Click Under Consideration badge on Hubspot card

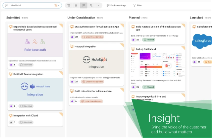[92, 82]
